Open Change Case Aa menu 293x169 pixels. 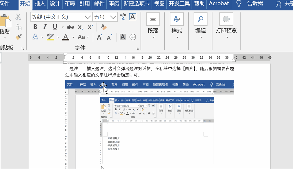click(83, 37)
